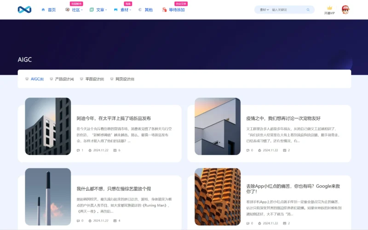Click the magnifier search icon
The width and height of the screenshot is (368, 230).
[x=308, y=10]
